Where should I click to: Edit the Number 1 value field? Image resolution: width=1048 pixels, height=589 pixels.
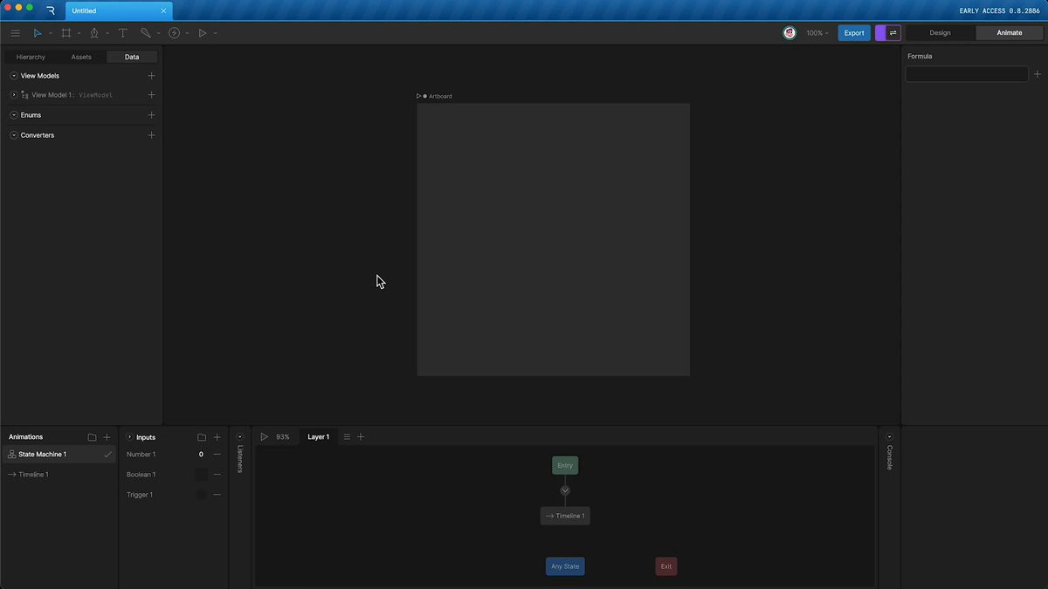(x=200, y=455)
